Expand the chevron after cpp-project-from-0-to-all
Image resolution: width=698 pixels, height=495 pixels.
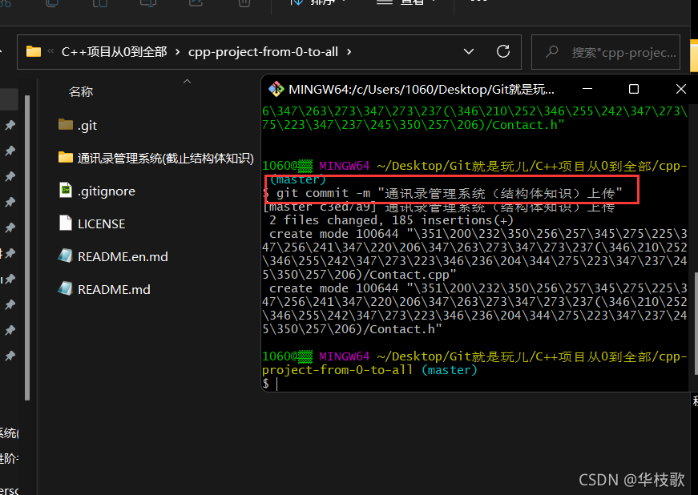[x=349, y=52]
